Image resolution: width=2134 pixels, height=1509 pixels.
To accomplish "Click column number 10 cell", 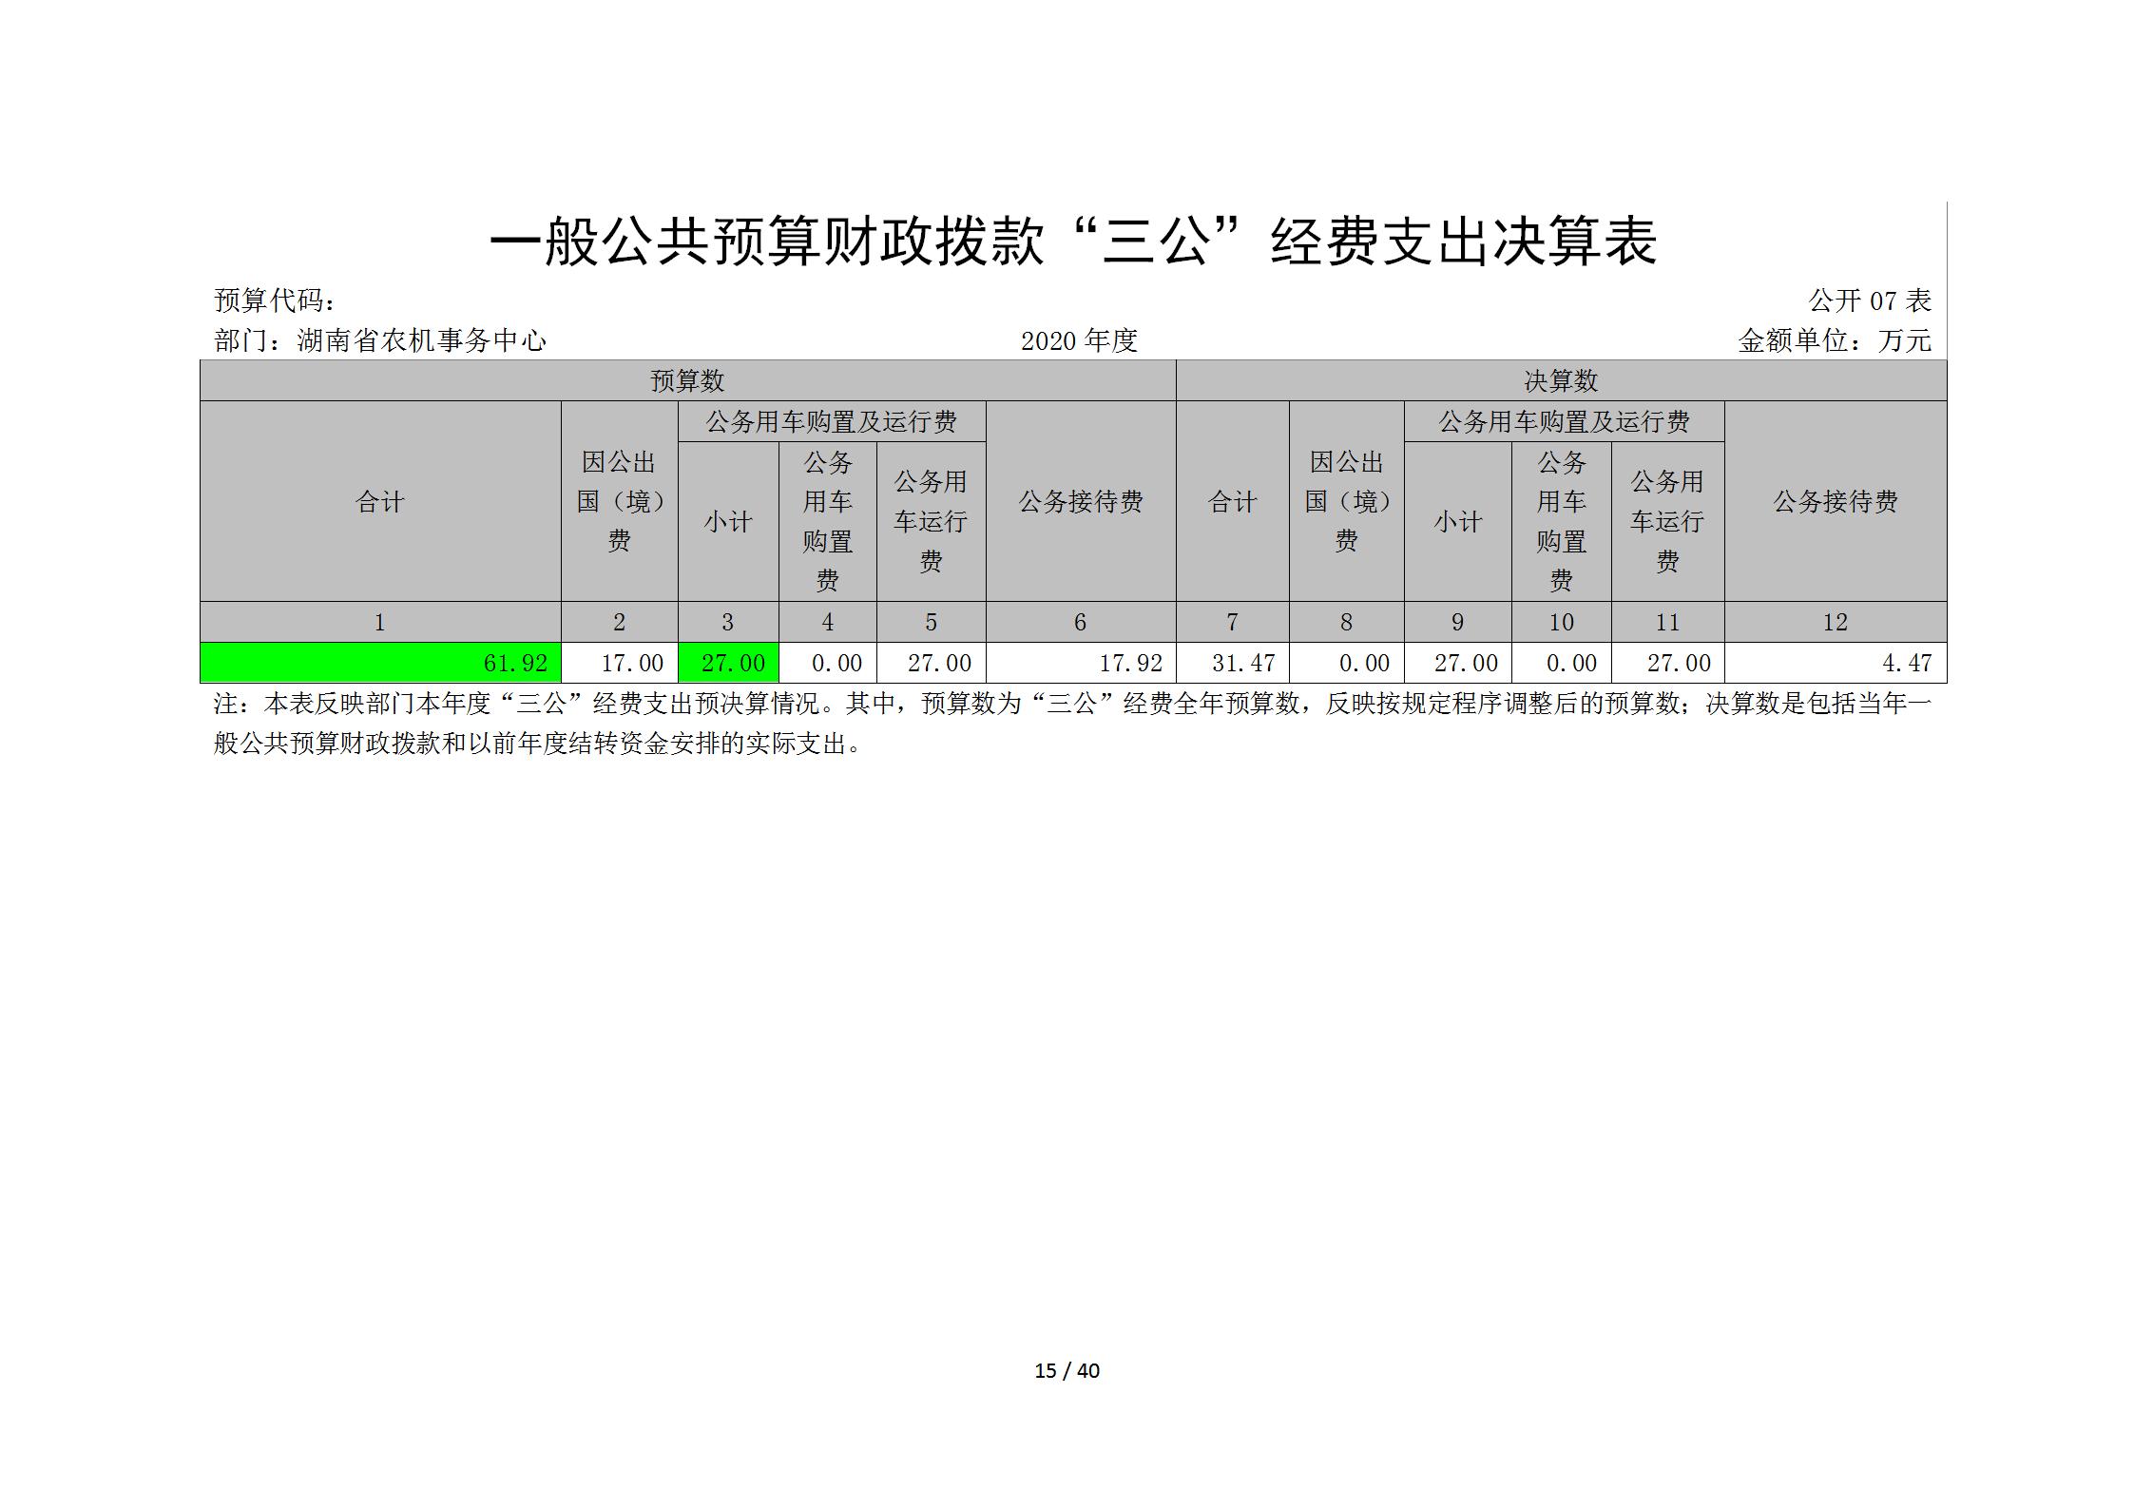I will 1561,622.
